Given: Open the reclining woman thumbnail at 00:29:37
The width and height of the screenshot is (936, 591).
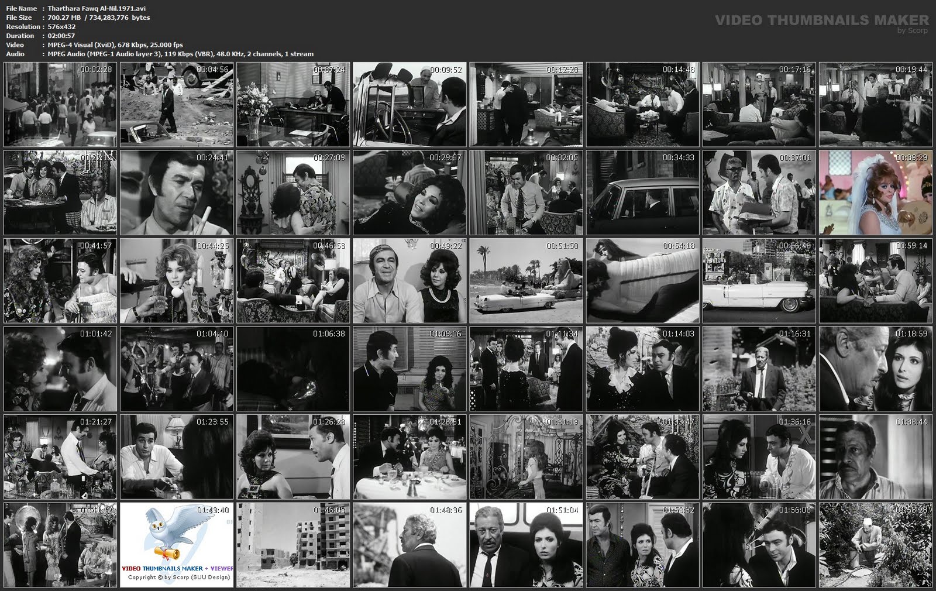Looking at the screenshot, I should [409, 193].
